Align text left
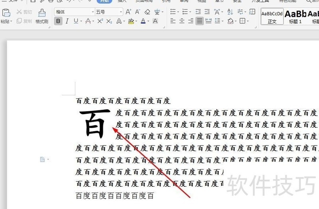319x209 pixels. click(173, 21)
